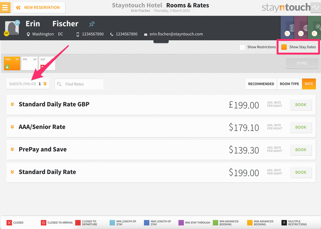Click the Closed legend icon

click(x=9, y=223)
